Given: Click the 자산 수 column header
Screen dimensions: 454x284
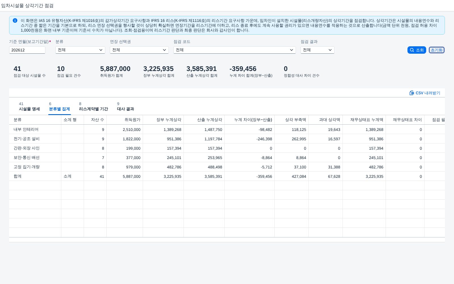Looking at the screenshot, I should pos(95,120).
